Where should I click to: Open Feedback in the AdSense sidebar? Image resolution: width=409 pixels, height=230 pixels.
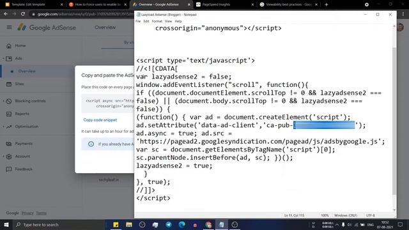24,169
